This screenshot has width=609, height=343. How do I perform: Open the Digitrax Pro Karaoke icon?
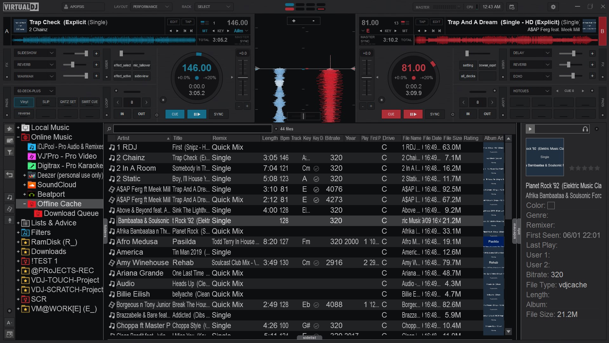[x=31, y=166]
